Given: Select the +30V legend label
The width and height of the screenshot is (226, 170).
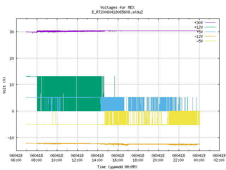Looking at the screenshot, I should tap(198, 23).
